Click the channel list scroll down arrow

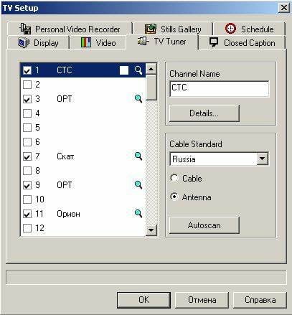151,230
